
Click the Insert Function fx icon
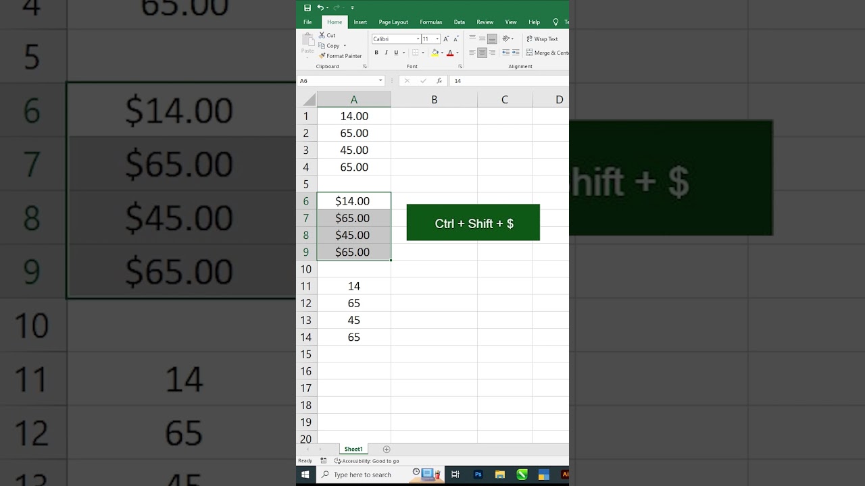439,81
